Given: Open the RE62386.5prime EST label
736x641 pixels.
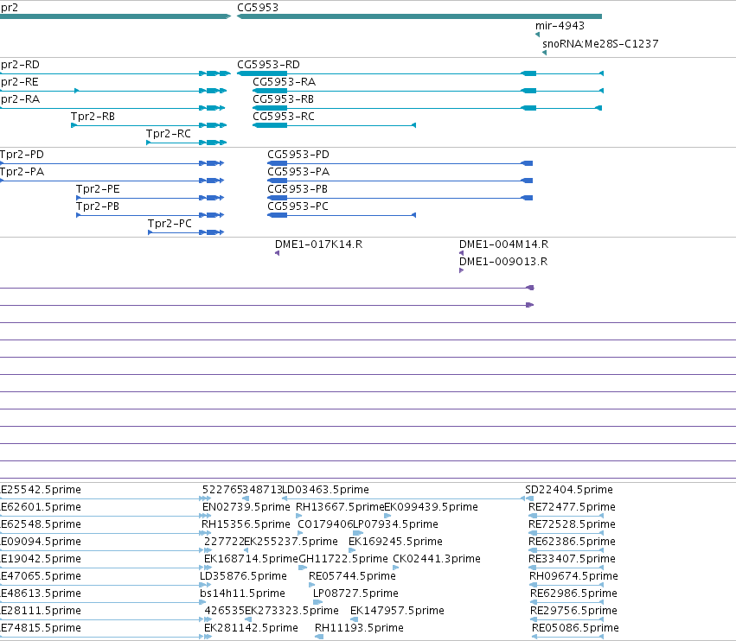Looking at the screenshot, I should pos(572,542).
